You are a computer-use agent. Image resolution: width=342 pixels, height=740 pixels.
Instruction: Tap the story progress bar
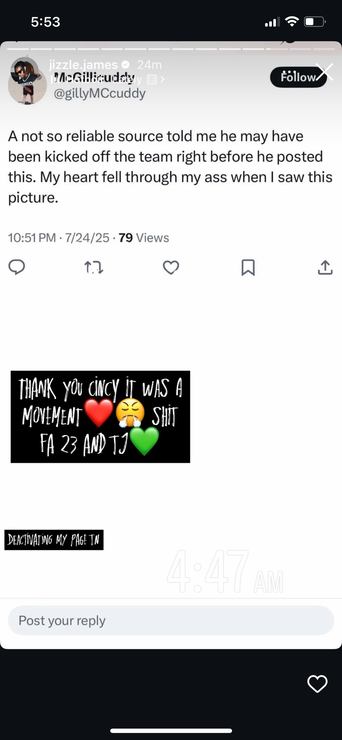(171, 49)
